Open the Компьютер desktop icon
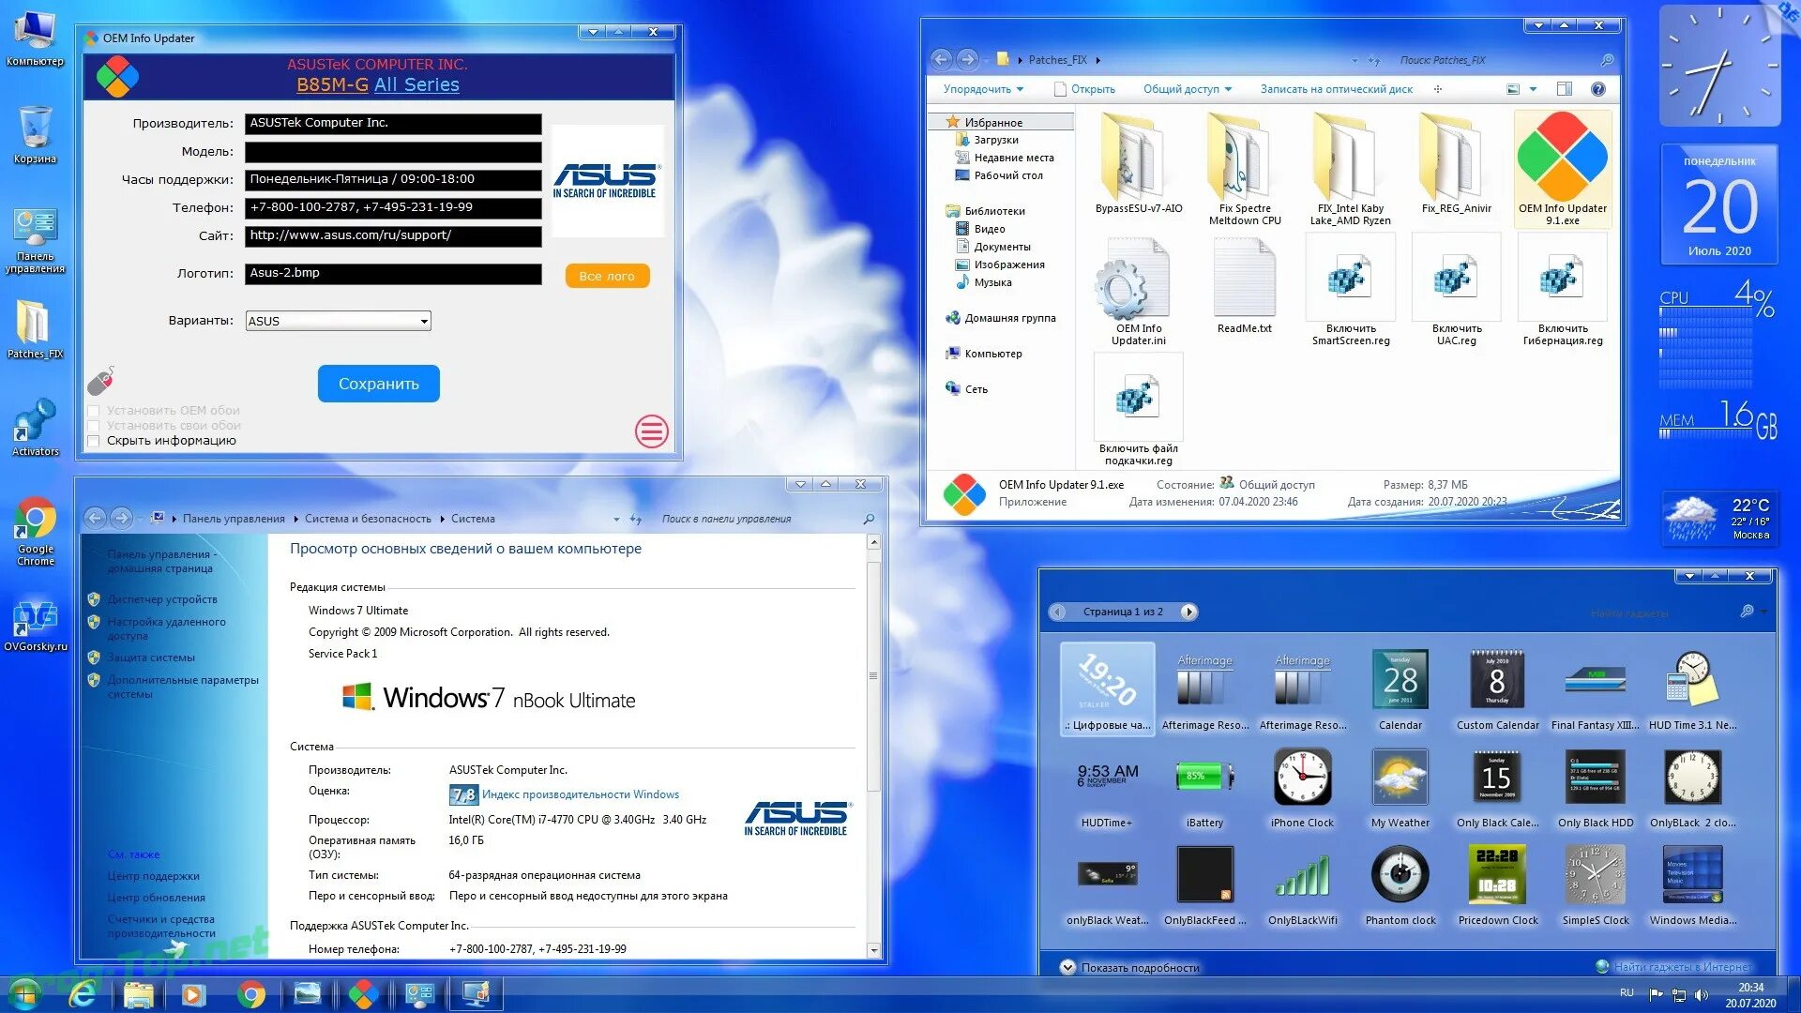The image size is (1801, 1013). point(35,38)
